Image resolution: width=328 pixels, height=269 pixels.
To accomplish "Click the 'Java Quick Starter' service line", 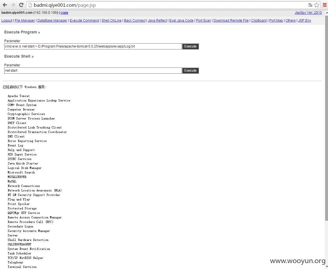I will coord(23,163).
